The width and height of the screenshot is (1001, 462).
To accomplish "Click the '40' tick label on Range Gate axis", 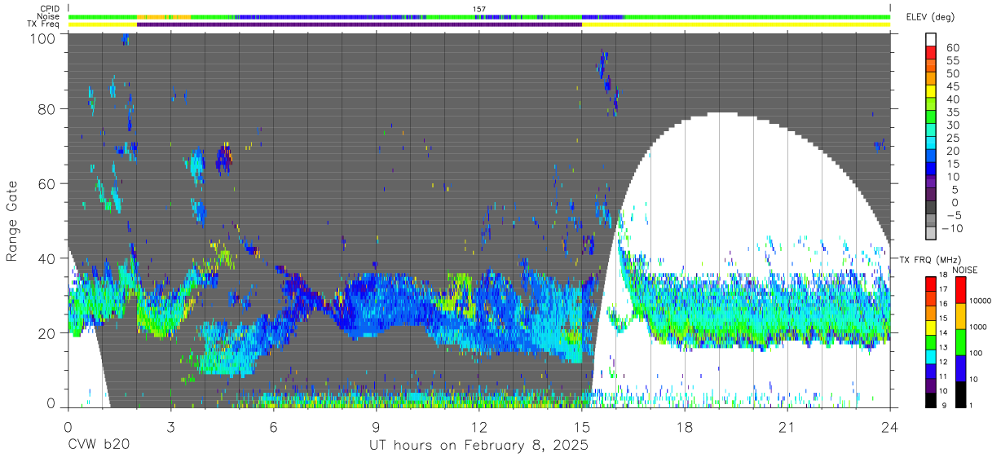I will click(48, 258).
